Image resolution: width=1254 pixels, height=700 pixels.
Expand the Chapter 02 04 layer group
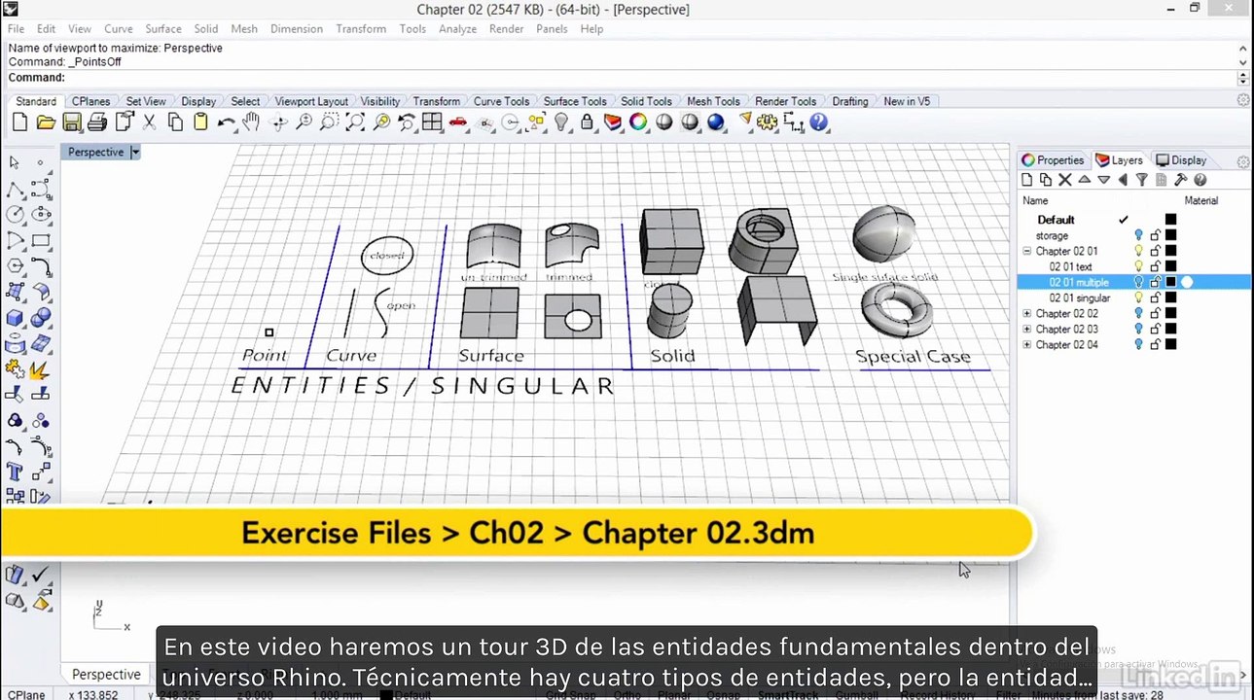[x=1027, y=344]
